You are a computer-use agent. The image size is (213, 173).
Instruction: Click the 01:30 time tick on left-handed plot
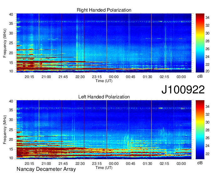pos(148,164)
